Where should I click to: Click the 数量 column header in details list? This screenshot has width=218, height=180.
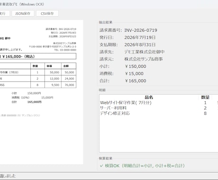click(x=205, y=97)
